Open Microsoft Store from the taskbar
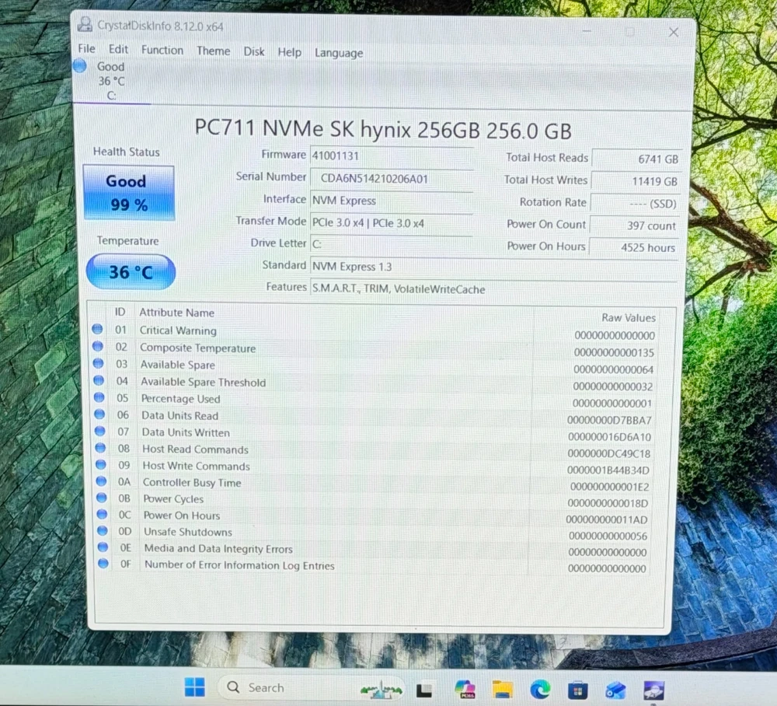The image size is (777, 706). 577,689
